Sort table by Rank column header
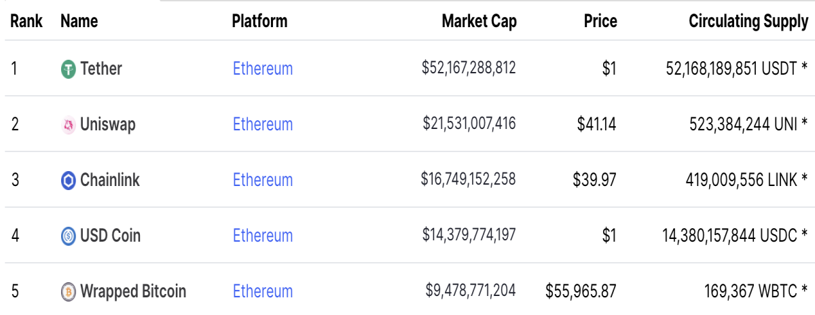This screenshot has height=315, width=815. click(x=26, y=21)
